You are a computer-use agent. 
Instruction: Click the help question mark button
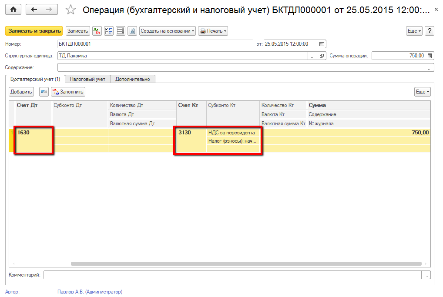click(x=430, y=31)
